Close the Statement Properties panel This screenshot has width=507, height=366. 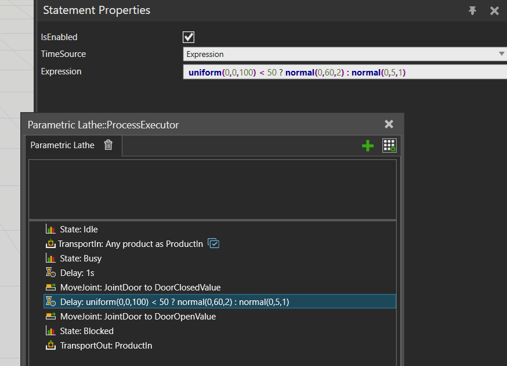coord(494,10)
